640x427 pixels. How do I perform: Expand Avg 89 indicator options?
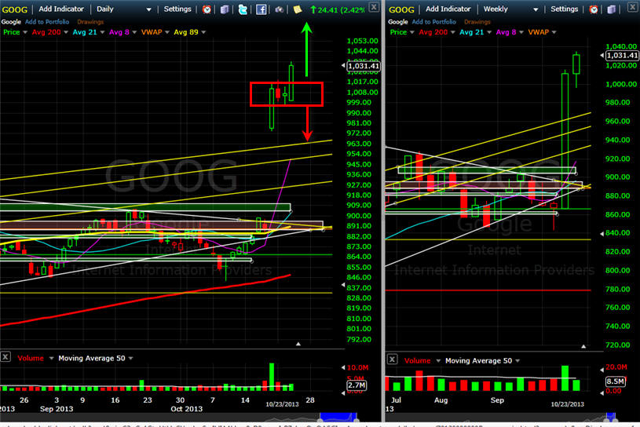point(203,32)
